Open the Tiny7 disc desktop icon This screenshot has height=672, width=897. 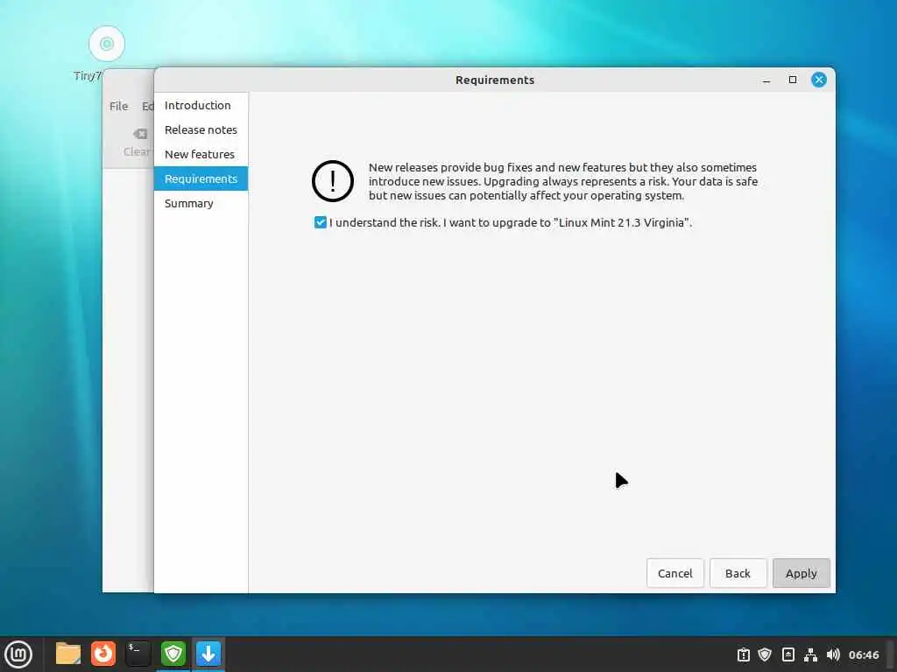[107, 44]
